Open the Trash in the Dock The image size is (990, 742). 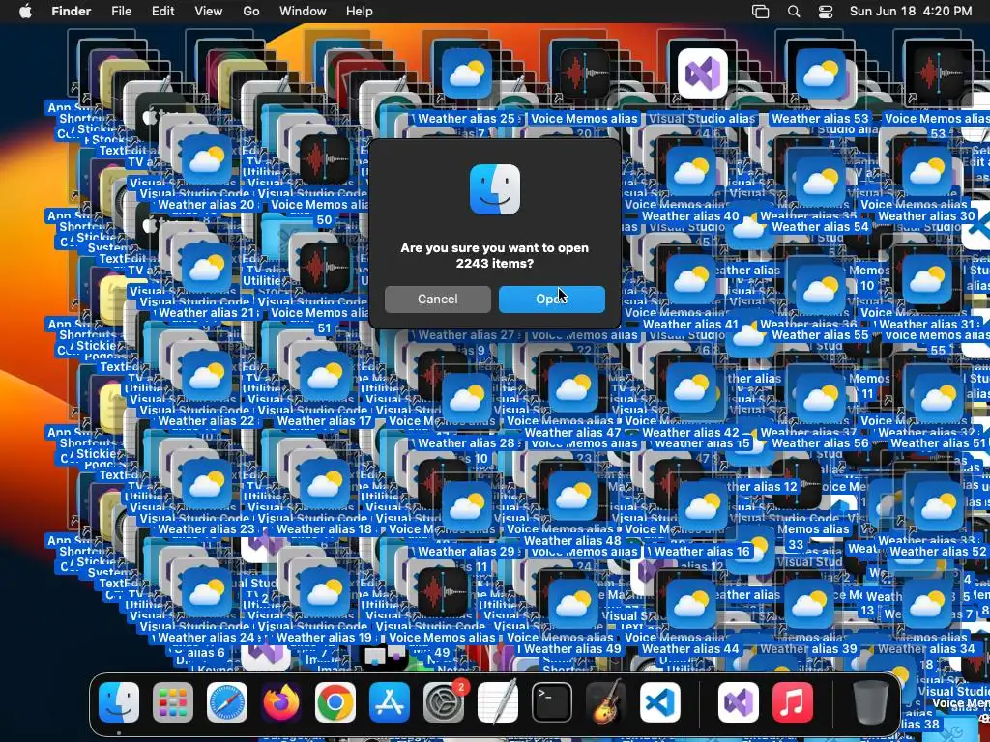tap(871, 702)
